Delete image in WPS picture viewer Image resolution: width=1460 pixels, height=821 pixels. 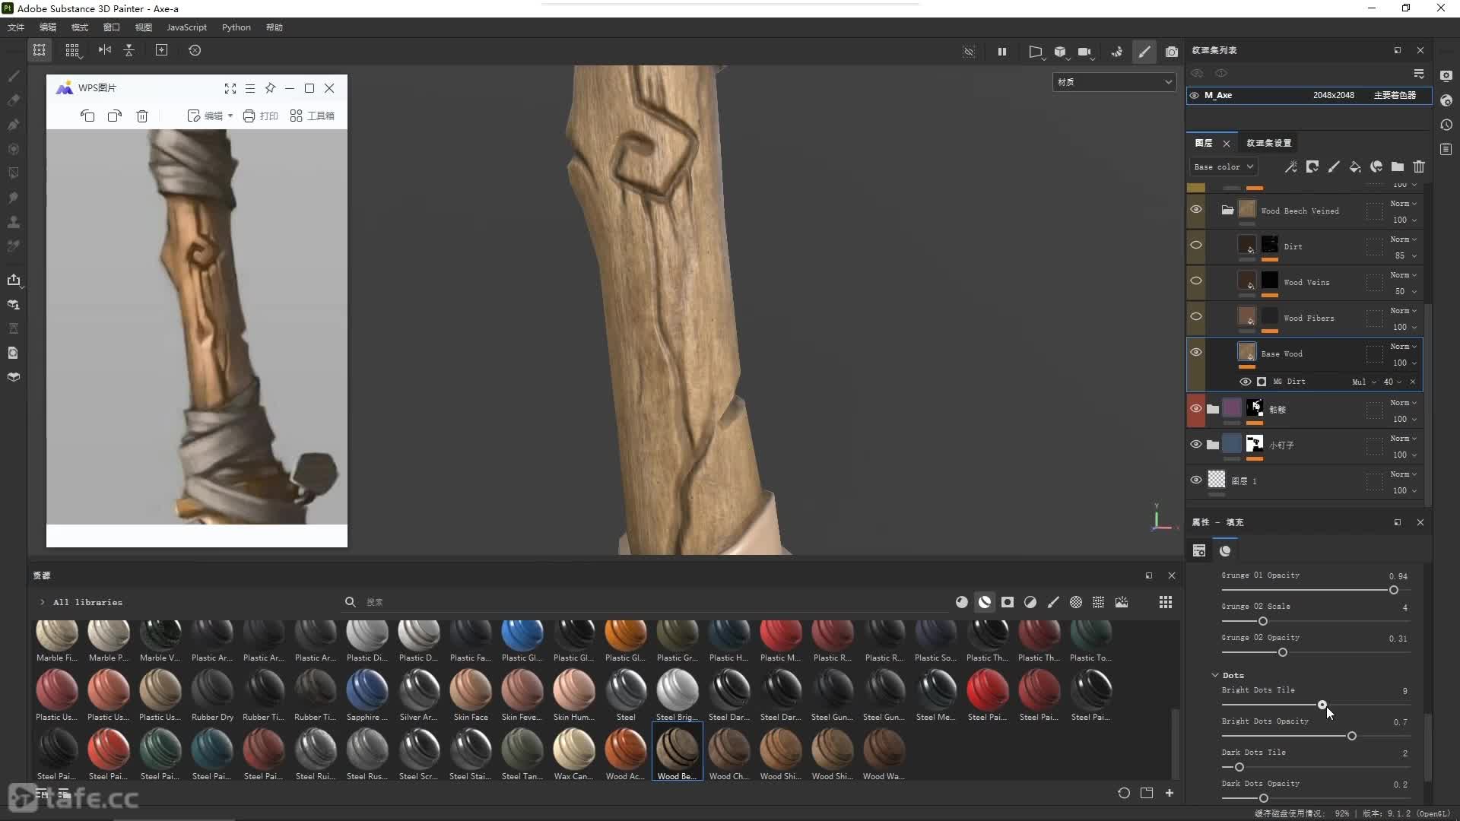(x=142, y=116)
